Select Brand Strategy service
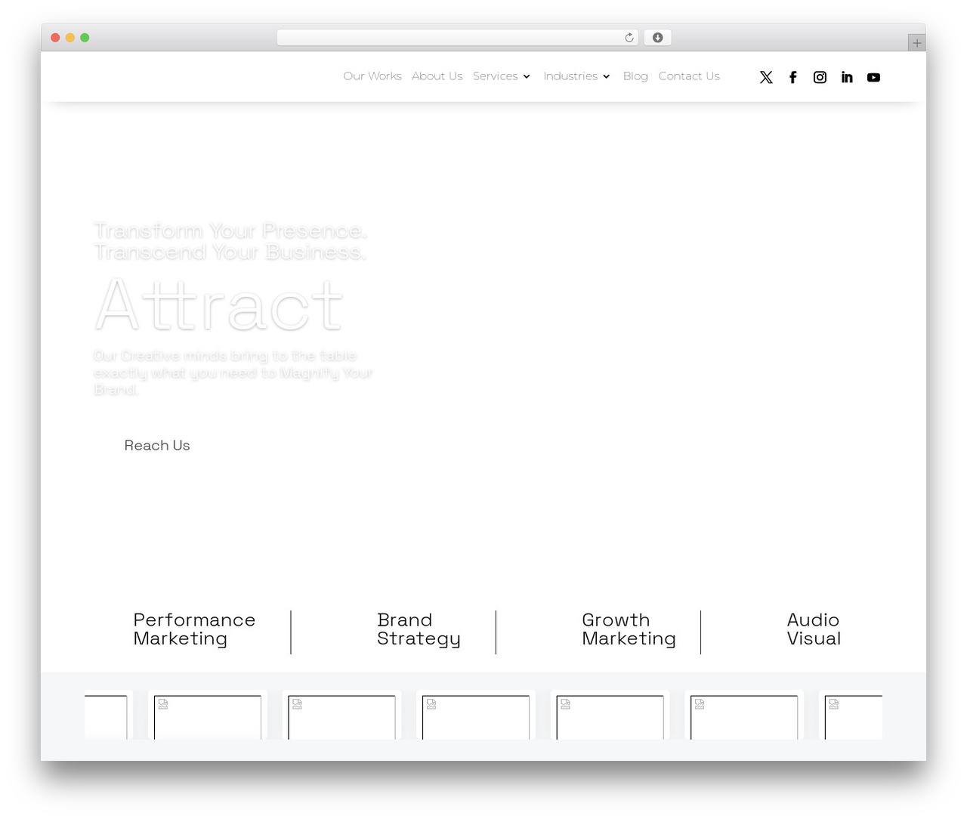The image size is (967, 819). pos(419,629)
